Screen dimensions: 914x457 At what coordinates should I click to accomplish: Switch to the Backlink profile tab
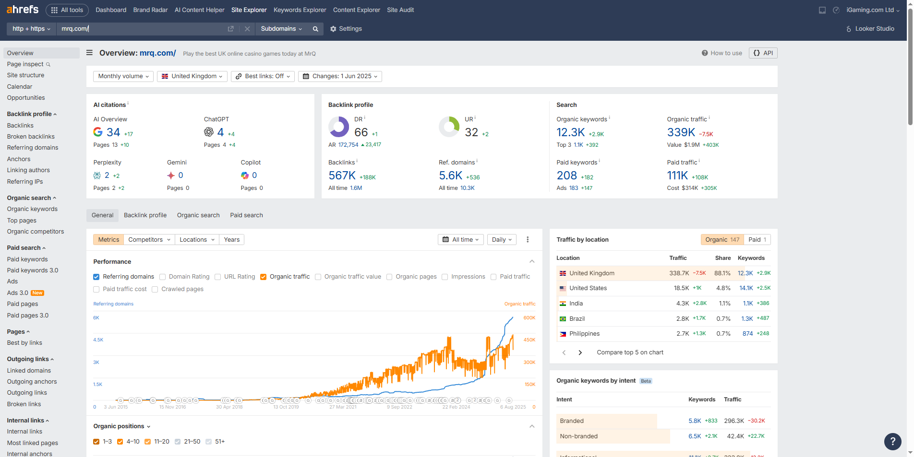[145, 215]
